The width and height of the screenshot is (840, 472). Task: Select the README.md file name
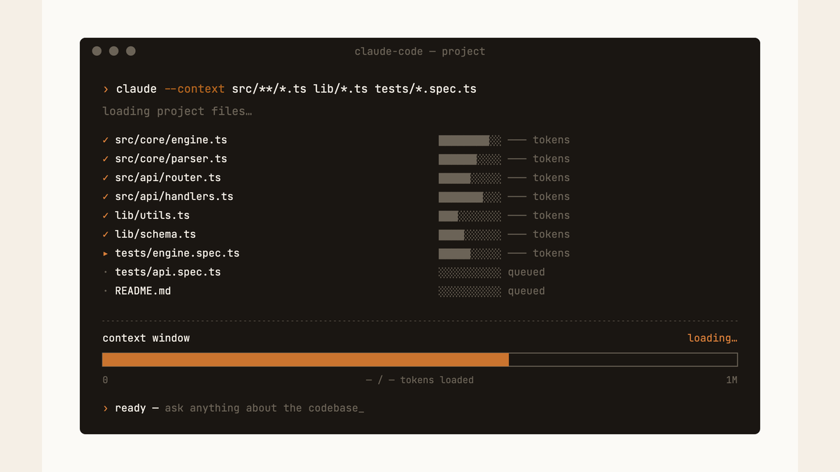(x=143, y=291)
